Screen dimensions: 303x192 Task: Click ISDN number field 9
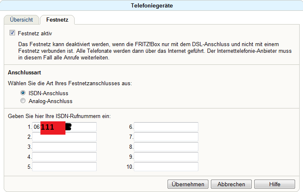coord(166,157)
